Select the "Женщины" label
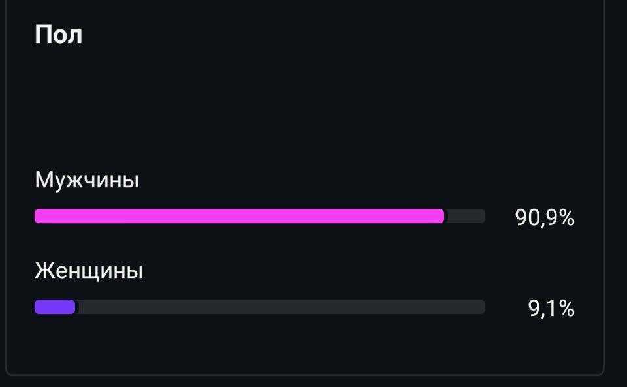The image size is (627, 387). pyautogui.click(x=89, y=270)
